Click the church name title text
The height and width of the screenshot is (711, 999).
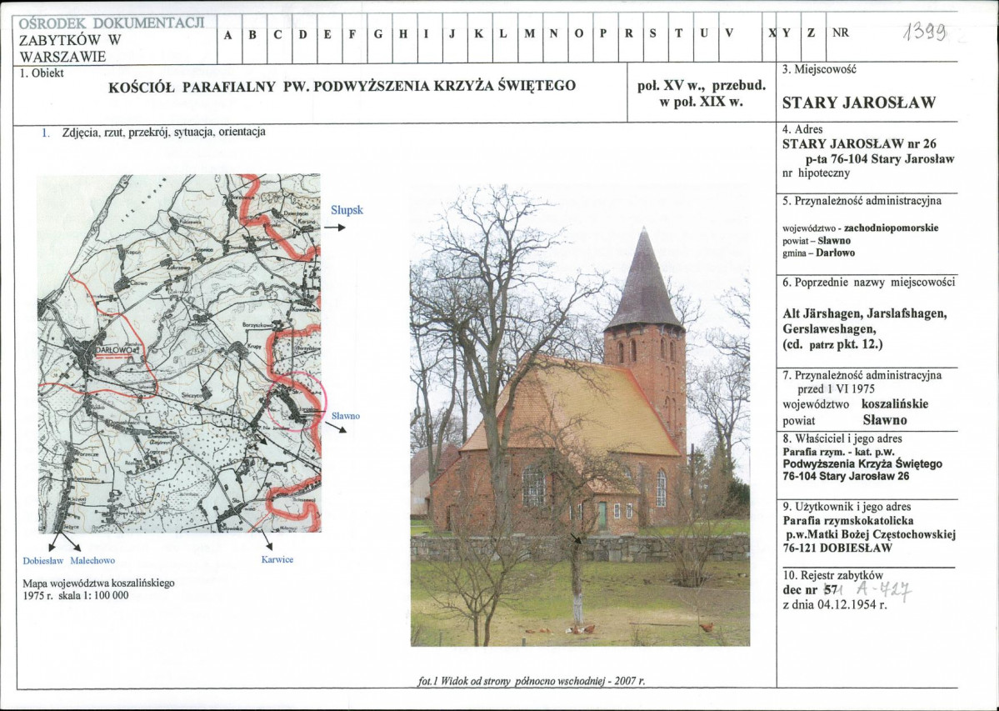(342, 86)
